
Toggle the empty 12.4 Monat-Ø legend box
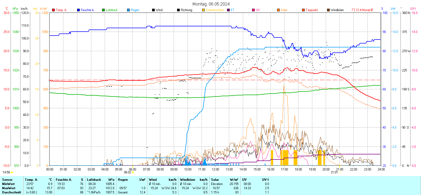click(x=353, y=10)
